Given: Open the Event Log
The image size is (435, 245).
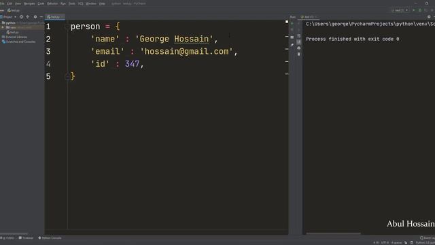Looking at the screenshot, I should tap(428, 238).
